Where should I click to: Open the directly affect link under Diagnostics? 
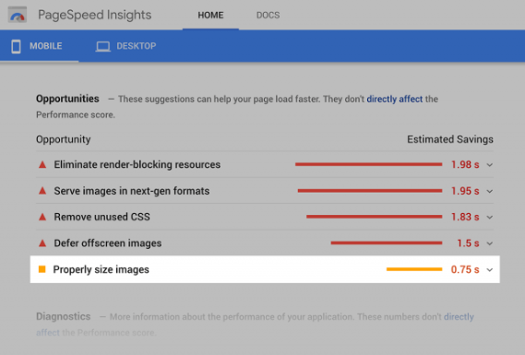coord(459,317)
